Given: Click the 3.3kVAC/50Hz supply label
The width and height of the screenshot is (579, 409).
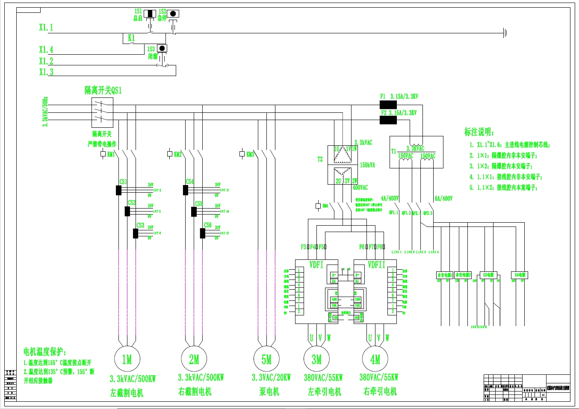Looking at the screenshot, I should click(45, 112).
